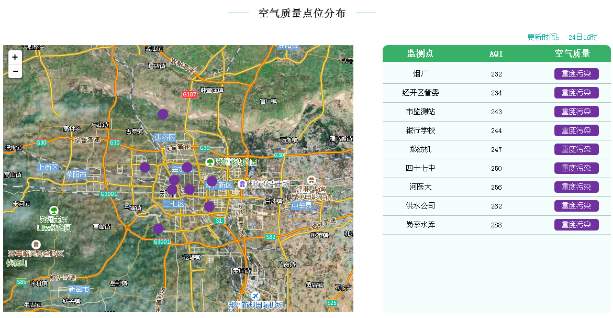Click the 空气质量 column header
The image size is (613, 318).
572,53
